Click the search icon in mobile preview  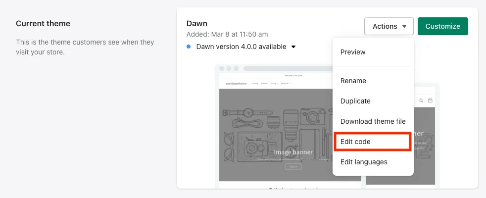click(421, 100)
